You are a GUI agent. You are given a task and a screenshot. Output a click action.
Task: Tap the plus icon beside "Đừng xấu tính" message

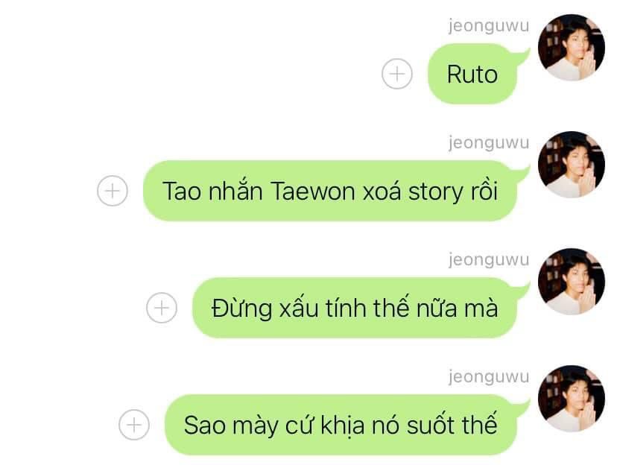[162, 308]
